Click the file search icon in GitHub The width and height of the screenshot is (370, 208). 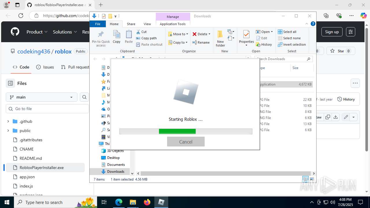coord(84,97)
